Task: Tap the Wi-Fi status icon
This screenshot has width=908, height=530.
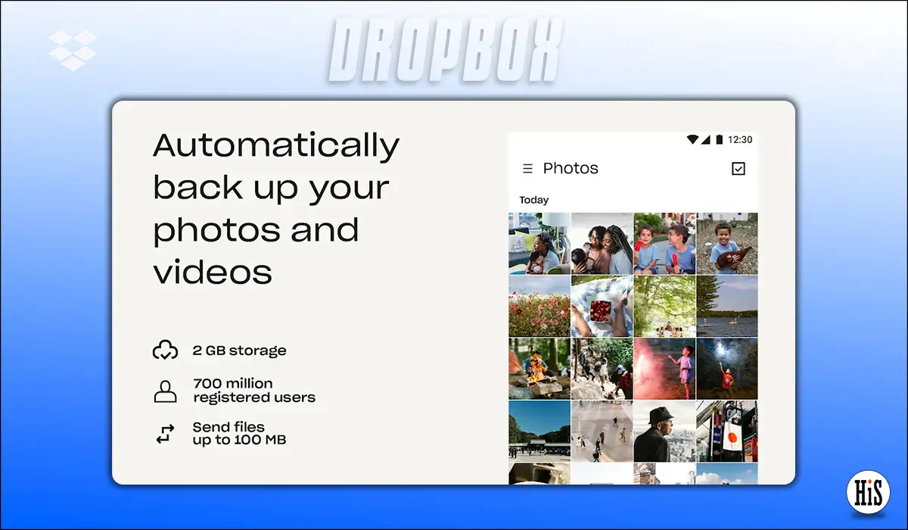Action: 693,139
